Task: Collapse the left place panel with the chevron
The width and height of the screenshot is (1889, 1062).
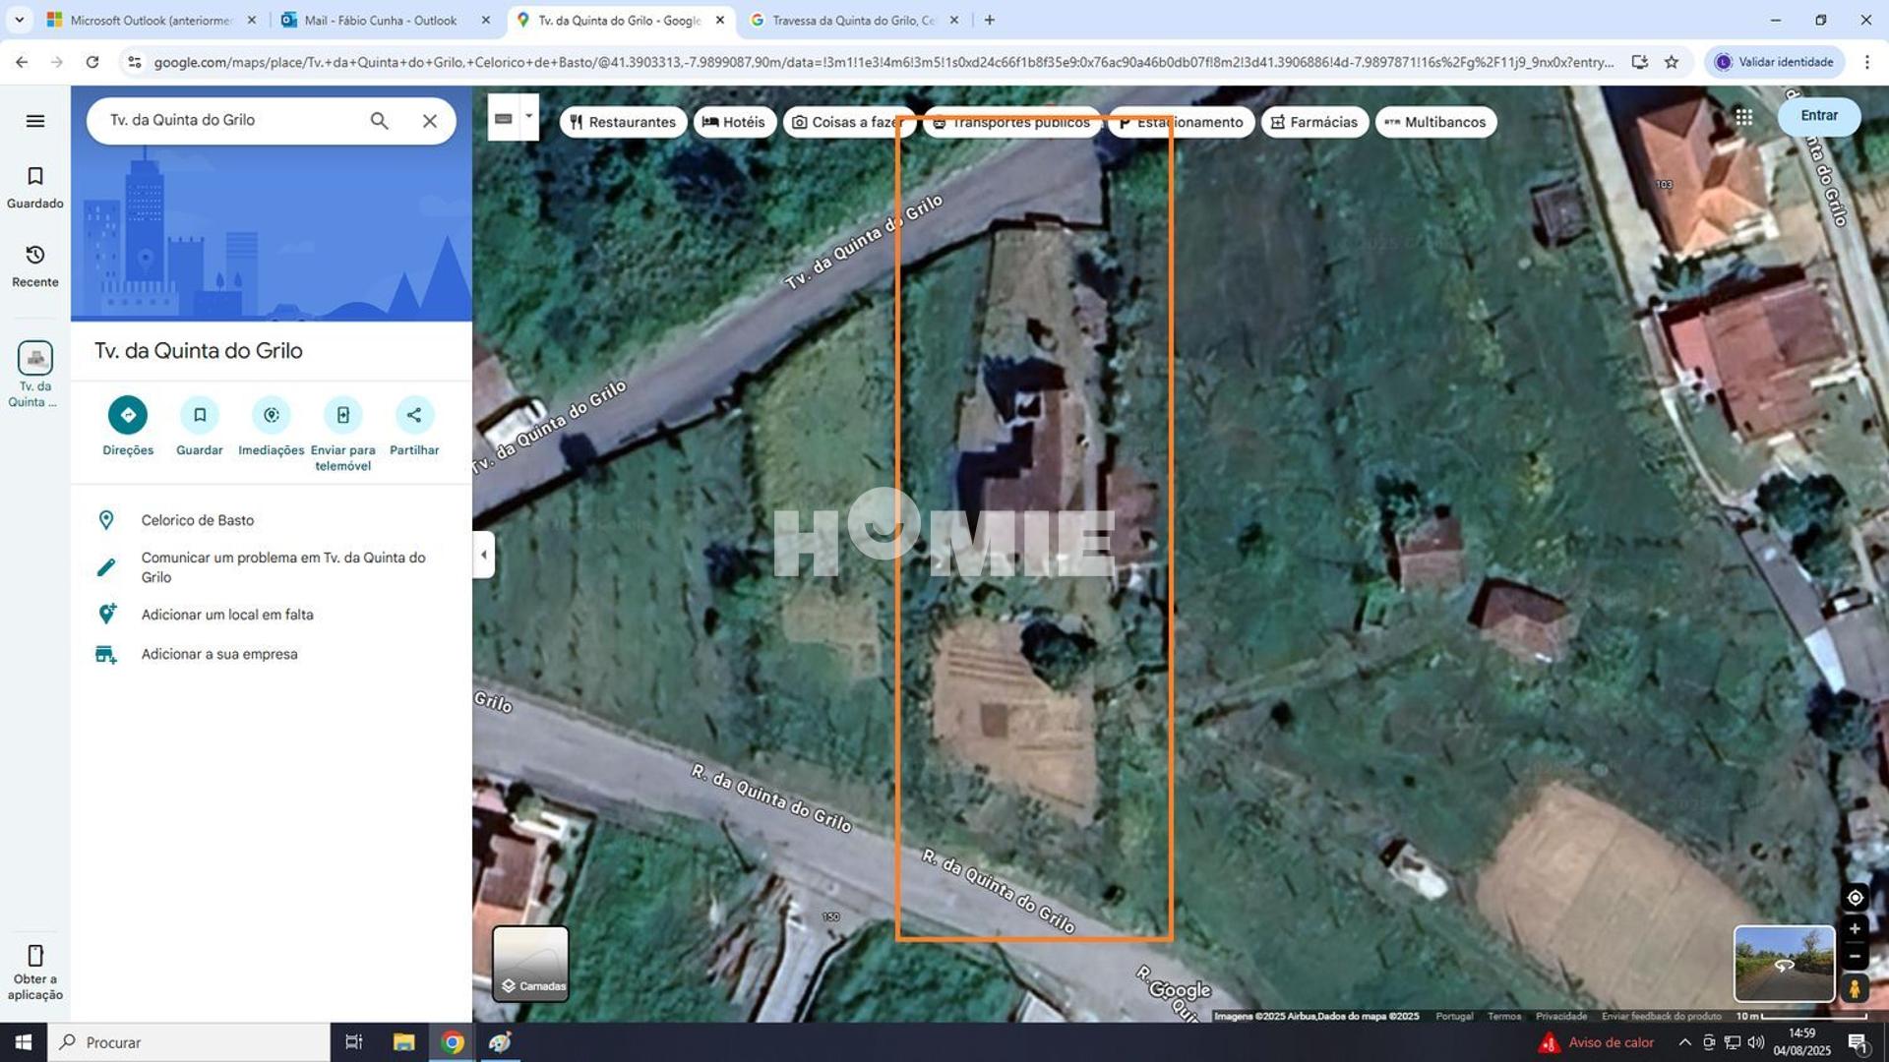Action: click(x=483, y=554)
